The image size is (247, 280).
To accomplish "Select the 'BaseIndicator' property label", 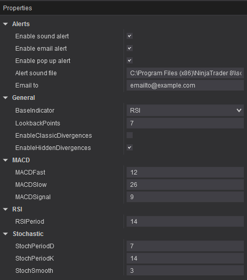I will tap(35, 111).
